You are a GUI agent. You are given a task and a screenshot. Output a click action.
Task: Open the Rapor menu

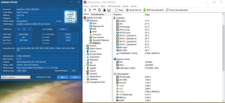[x=103, y=6]
